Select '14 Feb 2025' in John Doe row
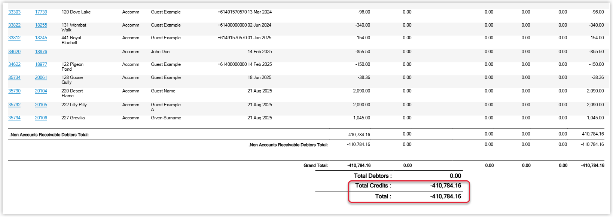 click(x=260, y=52)
